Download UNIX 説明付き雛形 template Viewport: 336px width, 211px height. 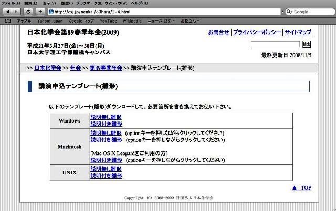pos(106,176)
